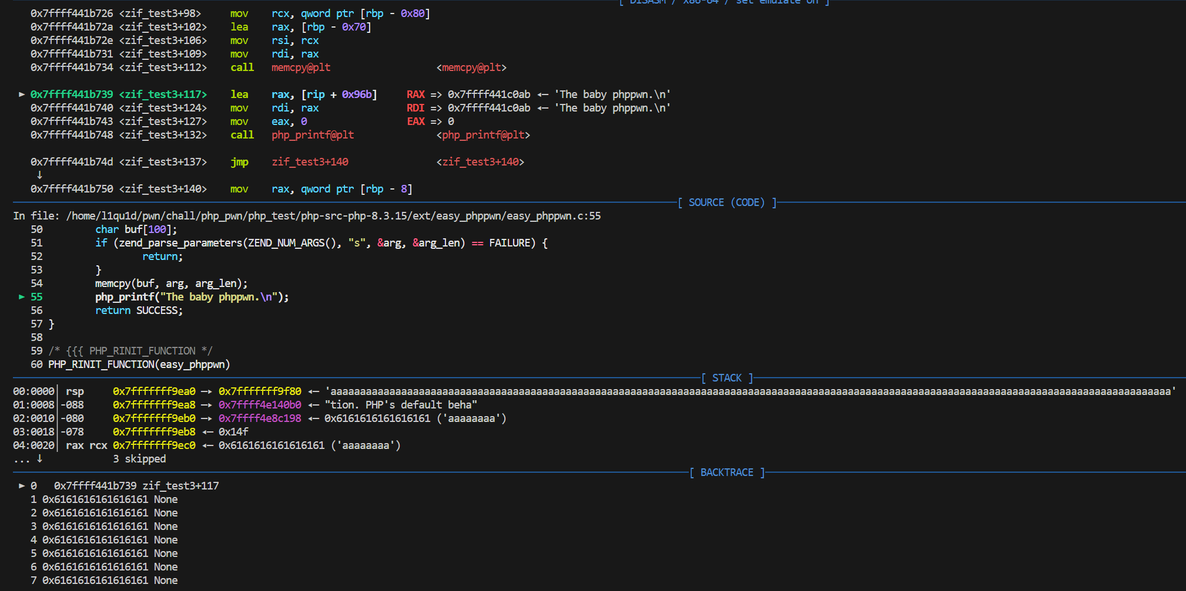Click the STACK section header
Viewport: 1186px width, 591px height.
(x=727, y=378)
